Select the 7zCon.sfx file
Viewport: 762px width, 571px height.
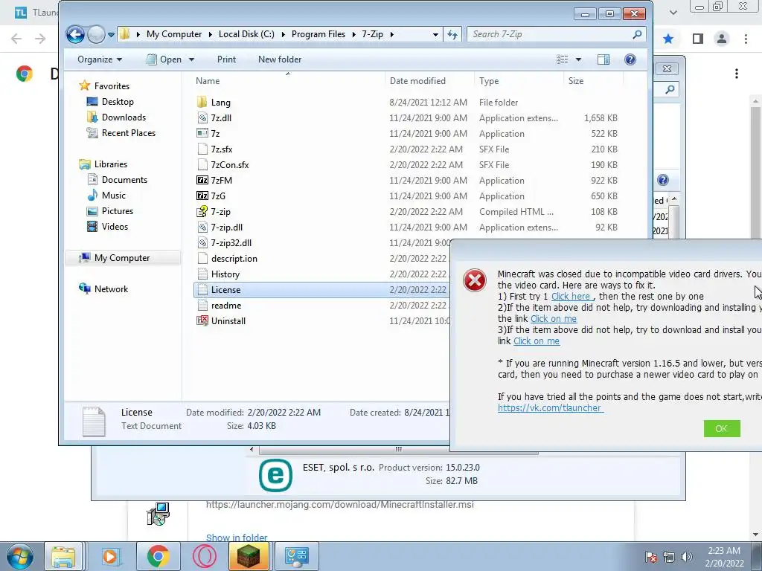(229, 164)
